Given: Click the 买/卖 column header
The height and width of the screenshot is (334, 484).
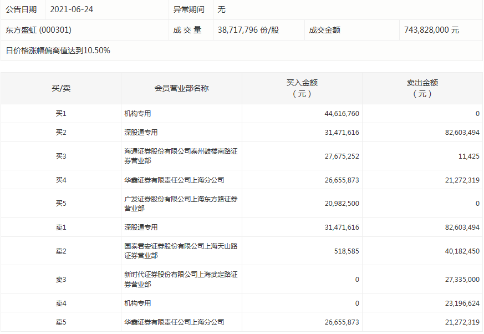Looking at the screenshot, I should tap(61, 88).
